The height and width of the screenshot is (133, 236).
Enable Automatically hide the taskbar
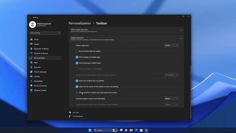(77, 51)
